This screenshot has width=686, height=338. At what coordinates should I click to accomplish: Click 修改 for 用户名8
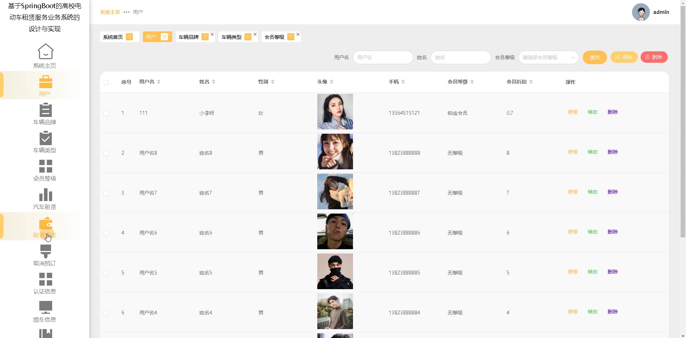(x=593, y=152)
